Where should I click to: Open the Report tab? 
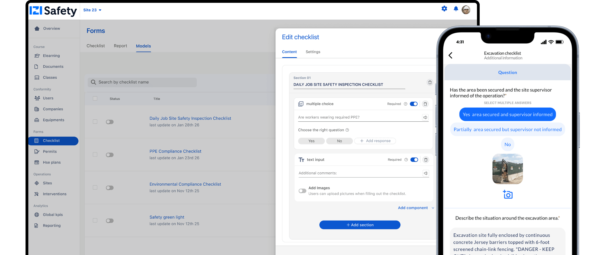(120, 46)
